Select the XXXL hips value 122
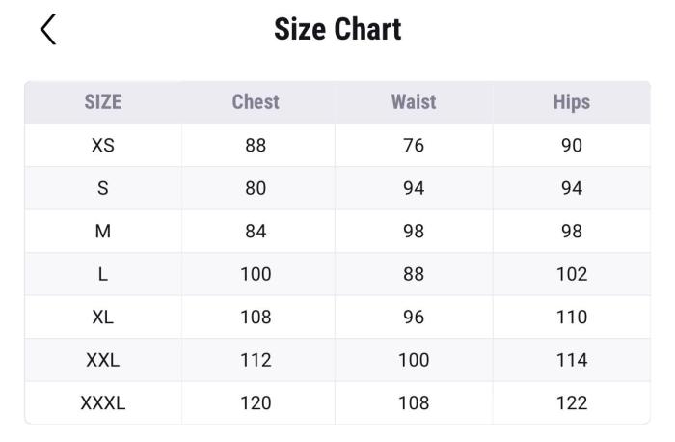Viewport: 675px width, 442px height. 572,402
